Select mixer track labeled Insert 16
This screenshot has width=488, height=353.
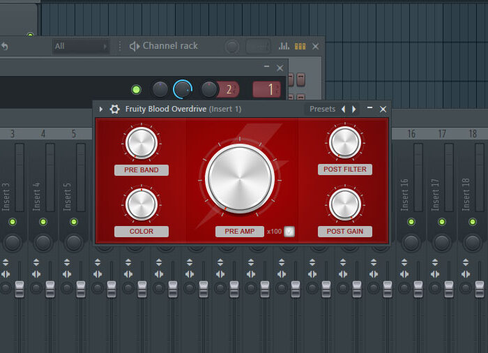[x=404, y=195]
